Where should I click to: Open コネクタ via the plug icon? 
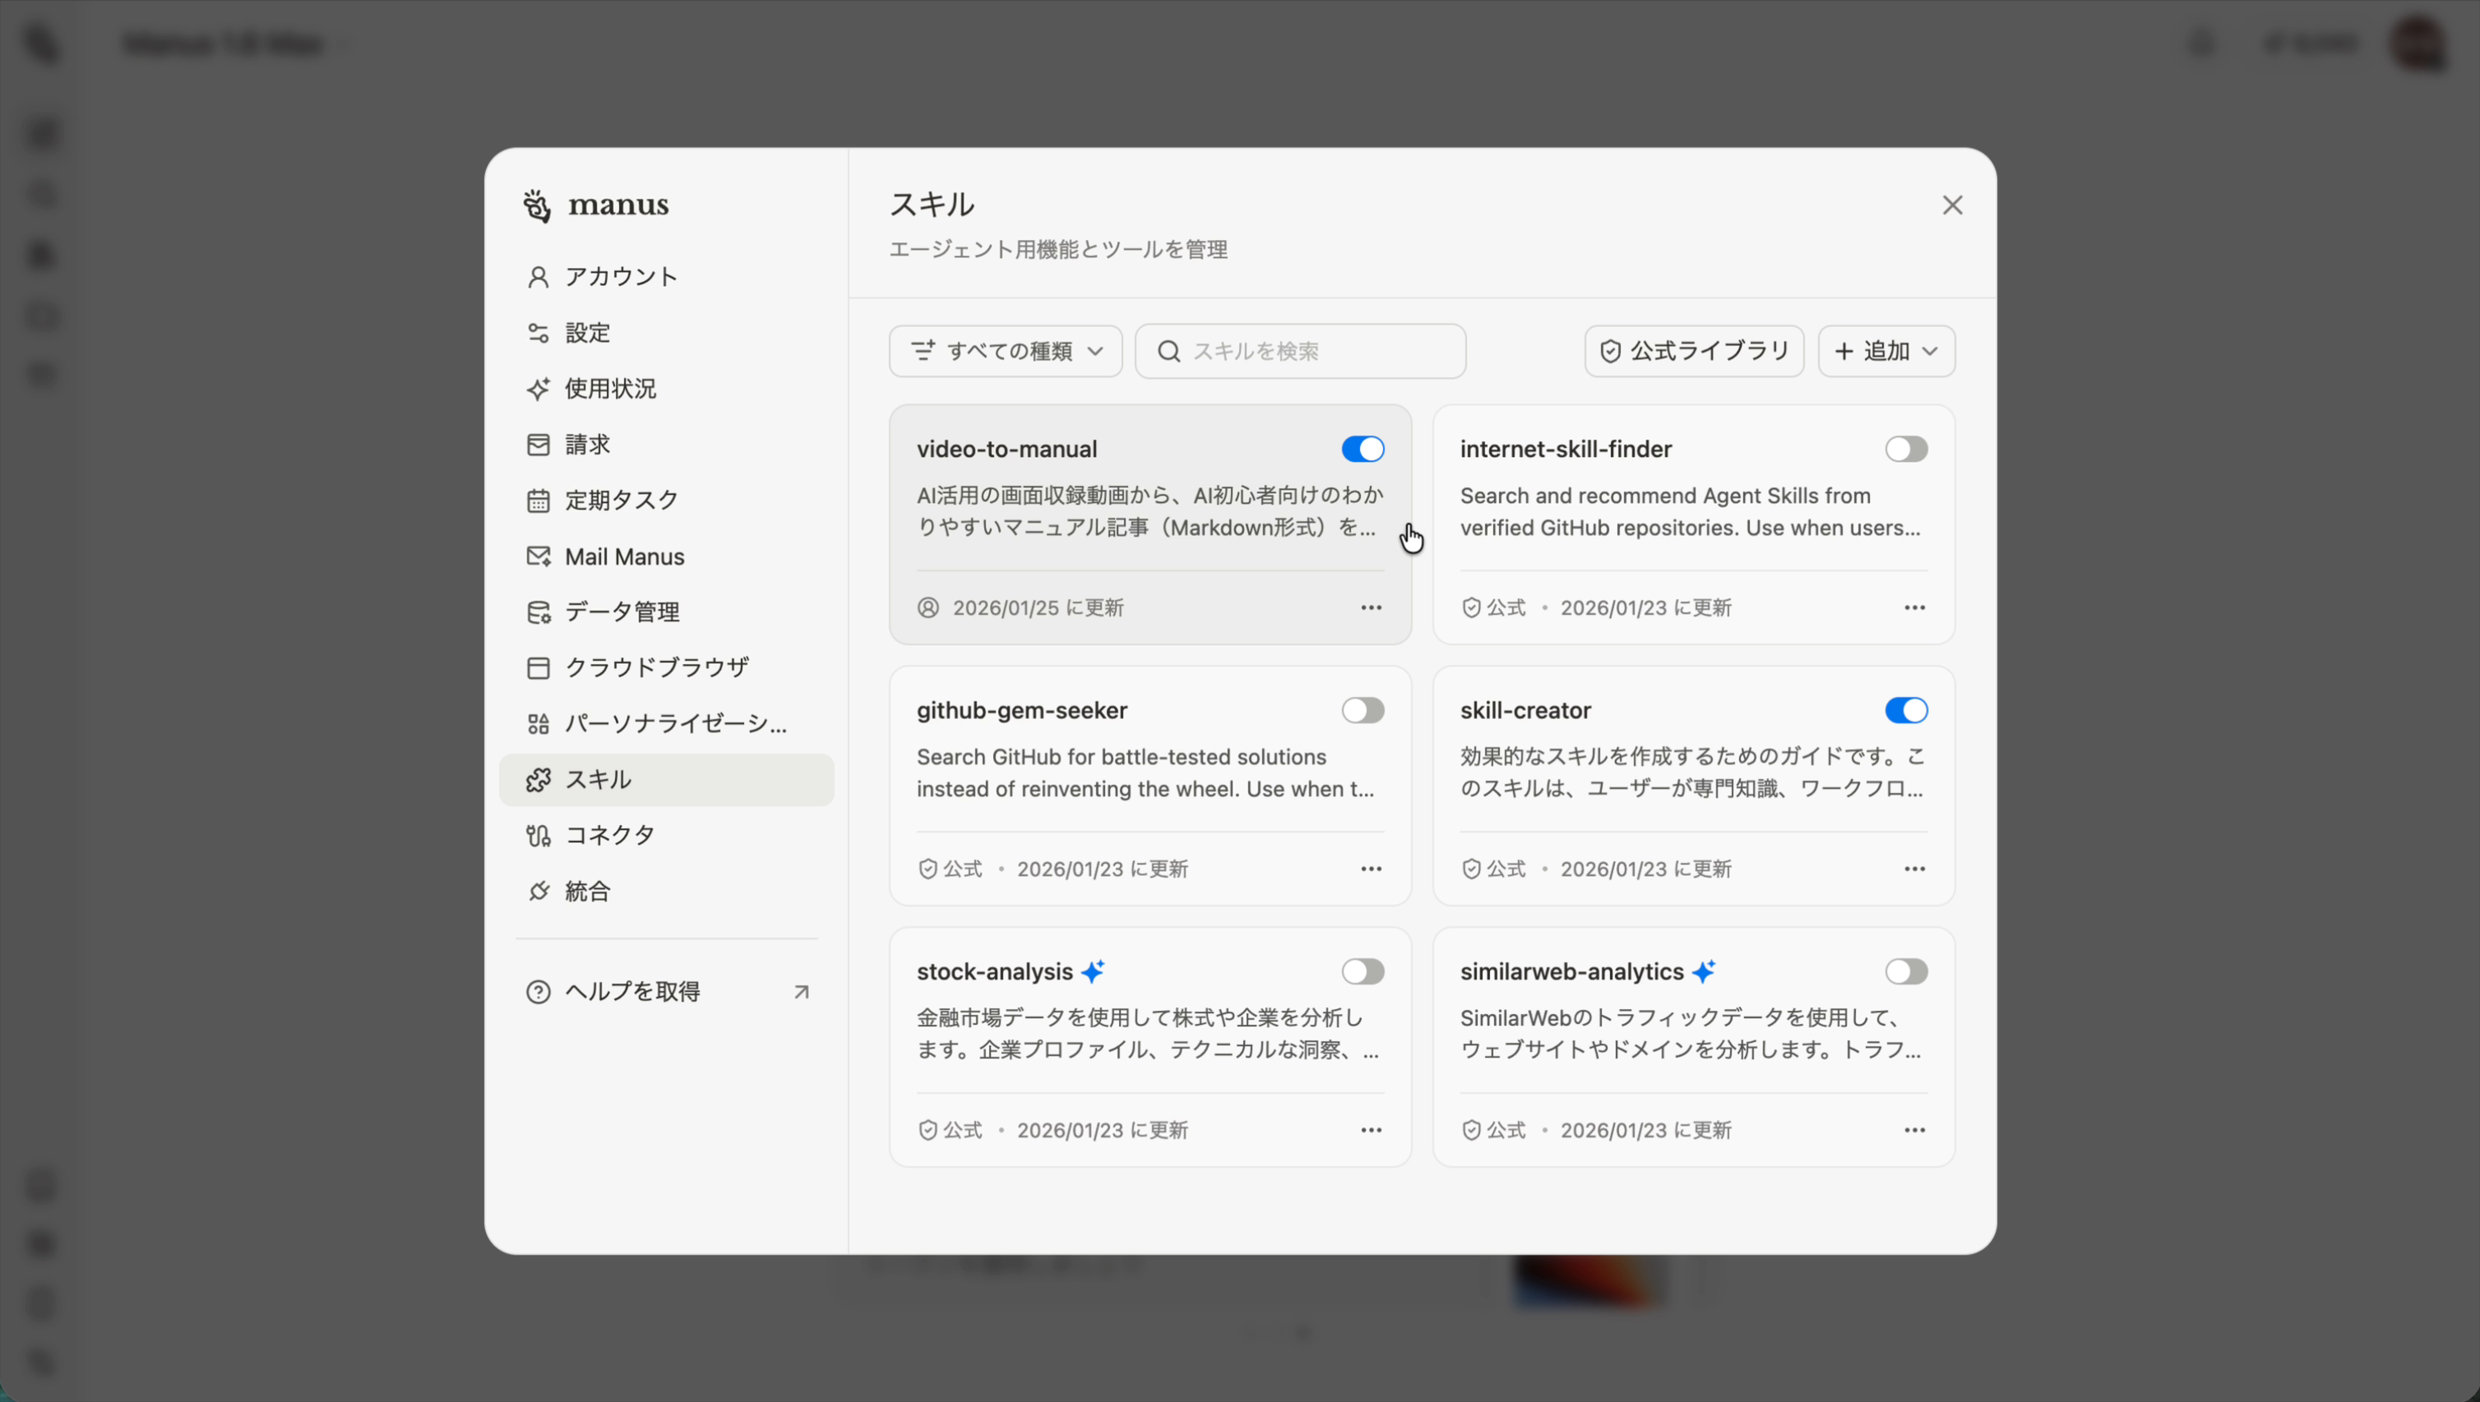(539, 835)
